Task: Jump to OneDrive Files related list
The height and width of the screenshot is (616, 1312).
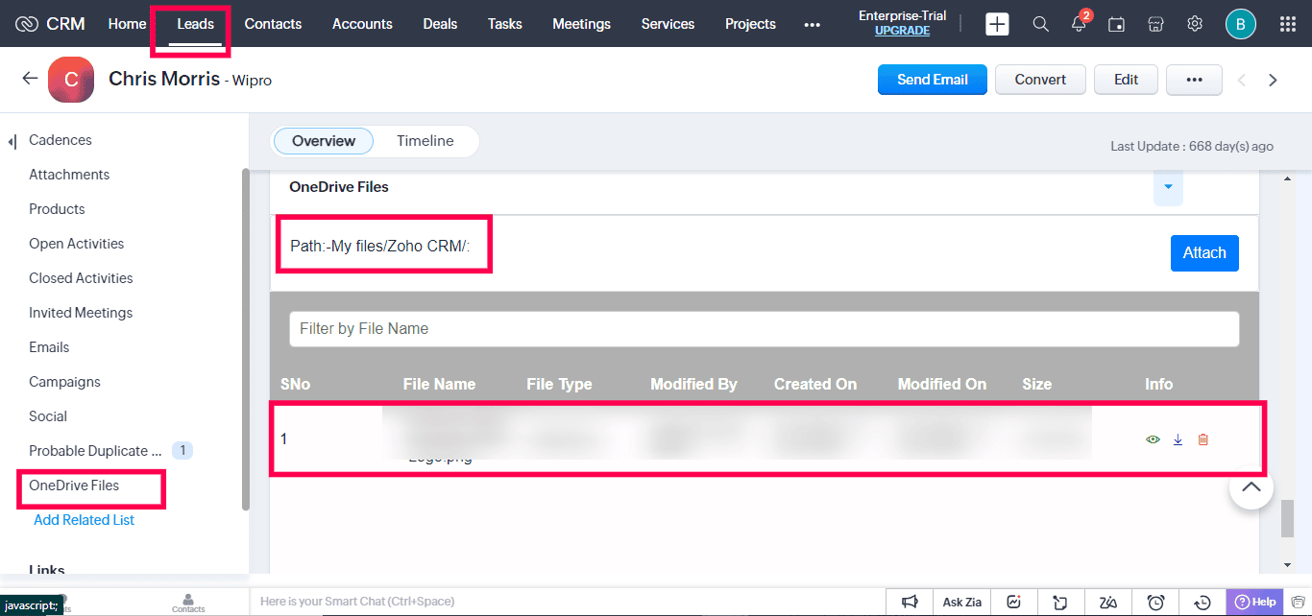Action: click(74, 486)
